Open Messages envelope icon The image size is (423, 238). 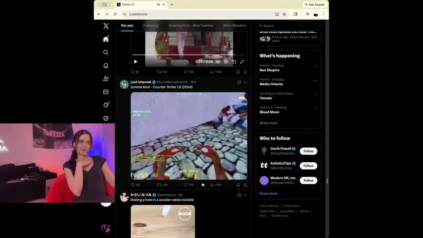coord(106,92)
